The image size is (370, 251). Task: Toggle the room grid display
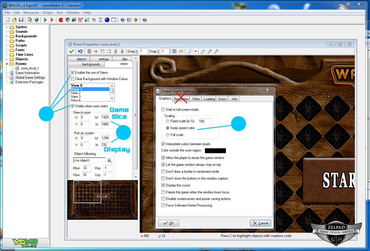pos(174,51)
